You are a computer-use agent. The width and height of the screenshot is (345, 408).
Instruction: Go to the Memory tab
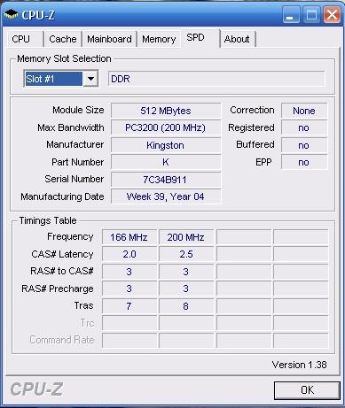tap(159, 39)
